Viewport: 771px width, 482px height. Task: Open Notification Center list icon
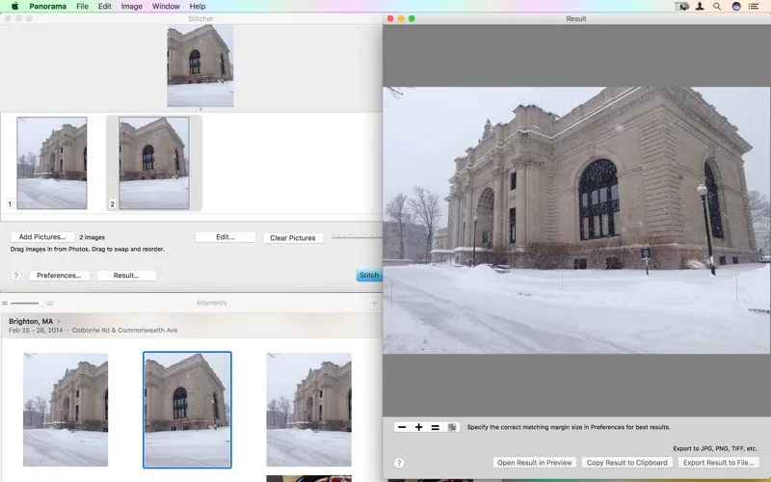coord(755,6)
